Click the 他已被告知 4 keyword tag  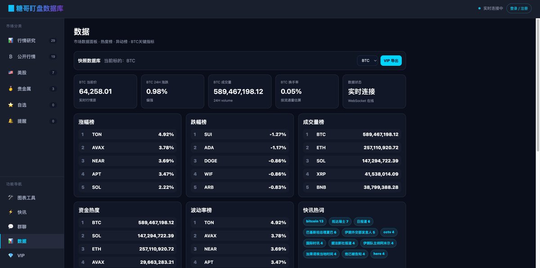pyautogui.click(x=356, y=254)
